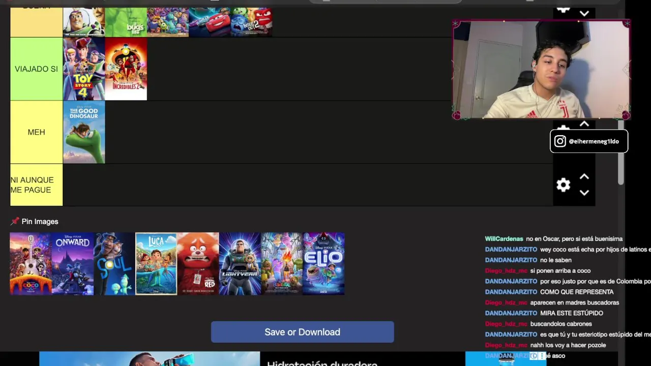Select the Elemental movie poster
The image size is (651, 366).
click(x=281, y=264)
